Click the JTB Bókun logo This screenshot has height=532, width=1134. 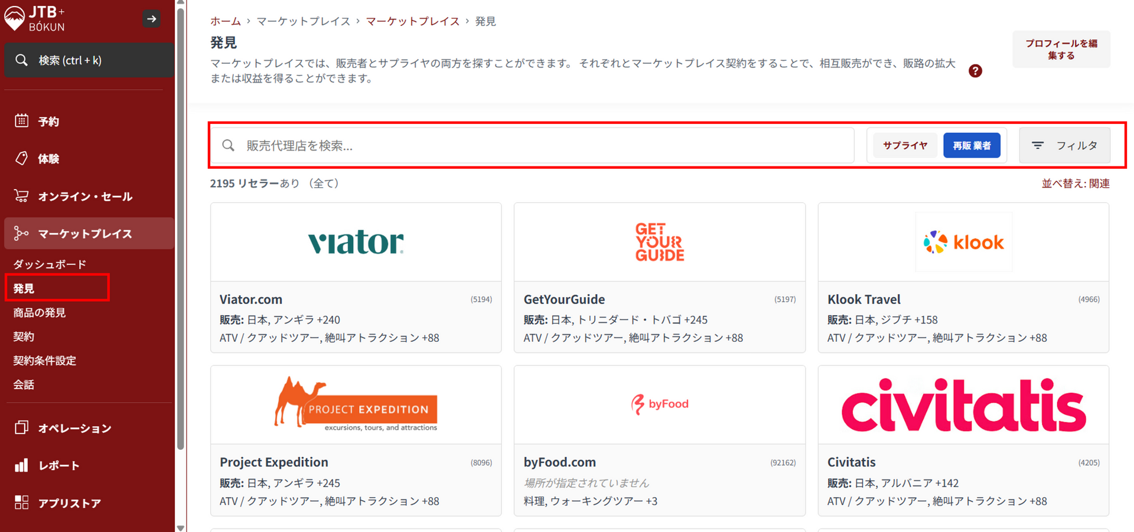(35, 18)
